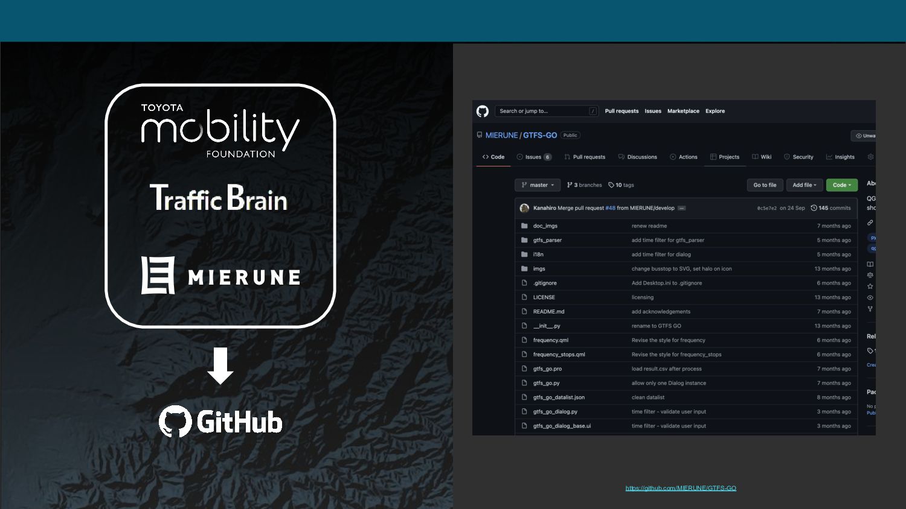Open the gtfs_go_datalist.json file
Image resolution: width=906 pixels, height=509 pixels.
(559, 397)
